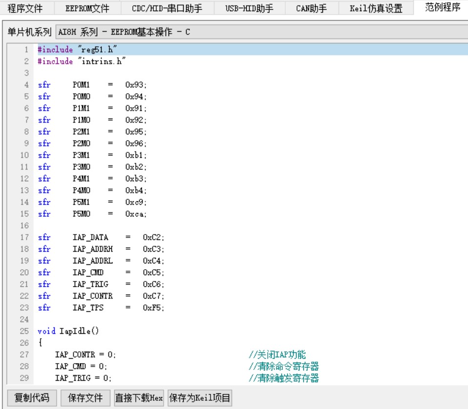Click the P0M0 = 0x94 line

92,96
